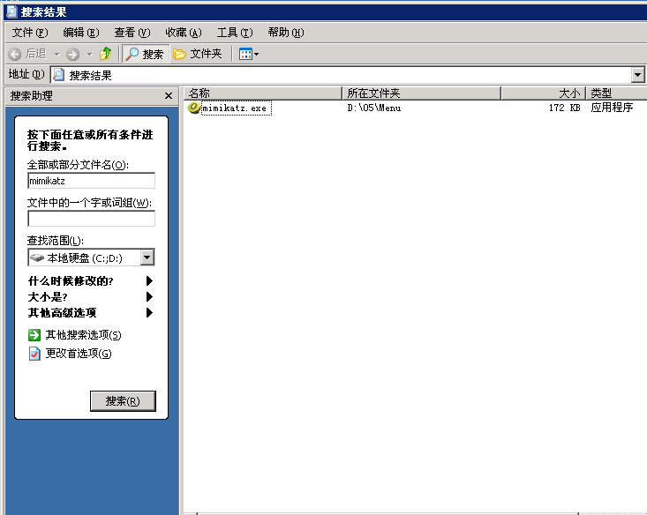647x515 pixels.
Task: Click the Back arrow toolbar icon
Action: pos(17,54)
